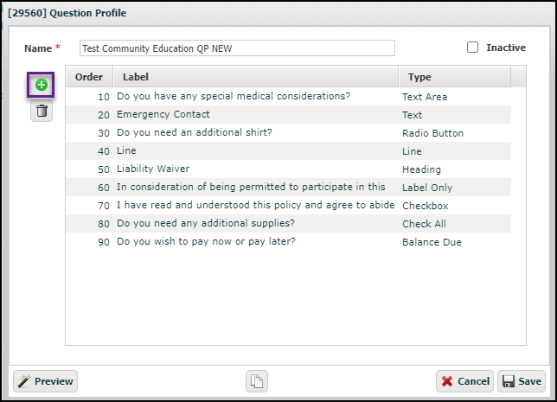Click the green add question icon
The width and height of the screenshot is (557, 402).
pyautogui.click(x=42, y=85)
